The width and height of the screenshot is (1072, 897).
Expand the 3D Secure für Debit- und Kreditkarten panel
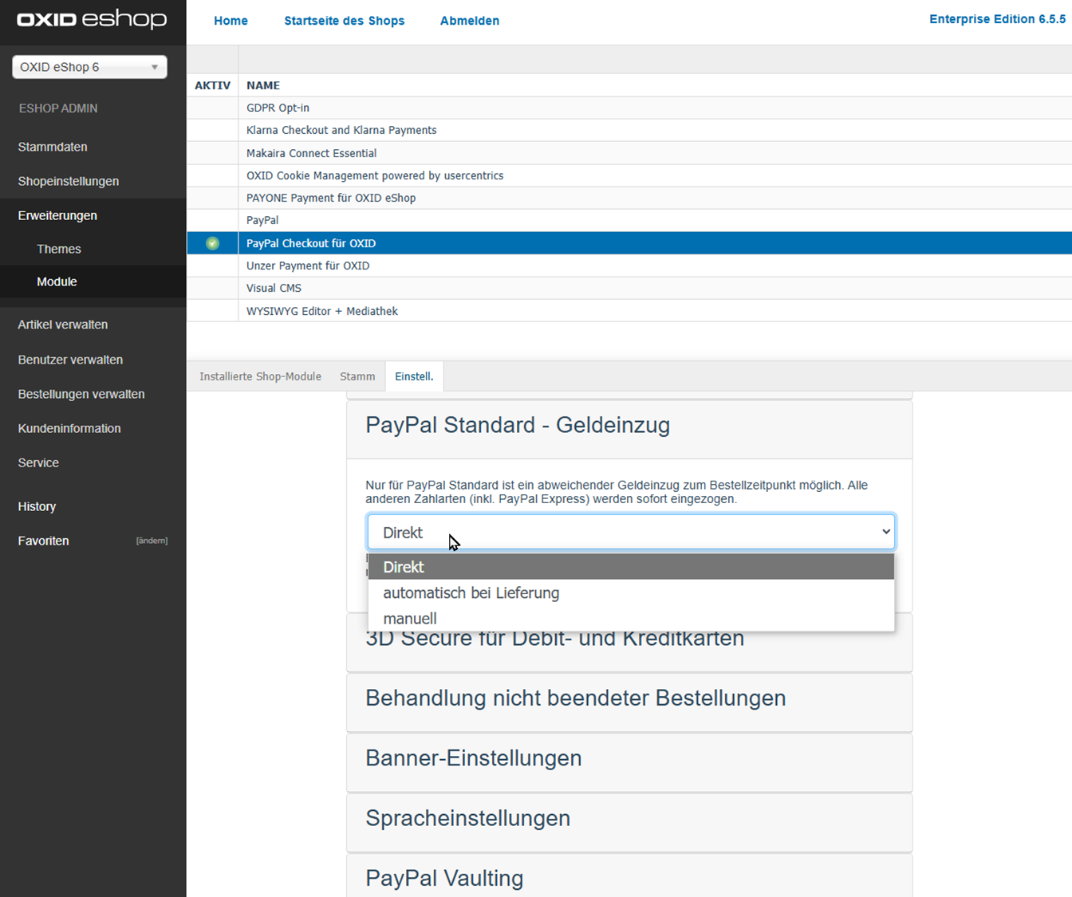click(554, 638)
